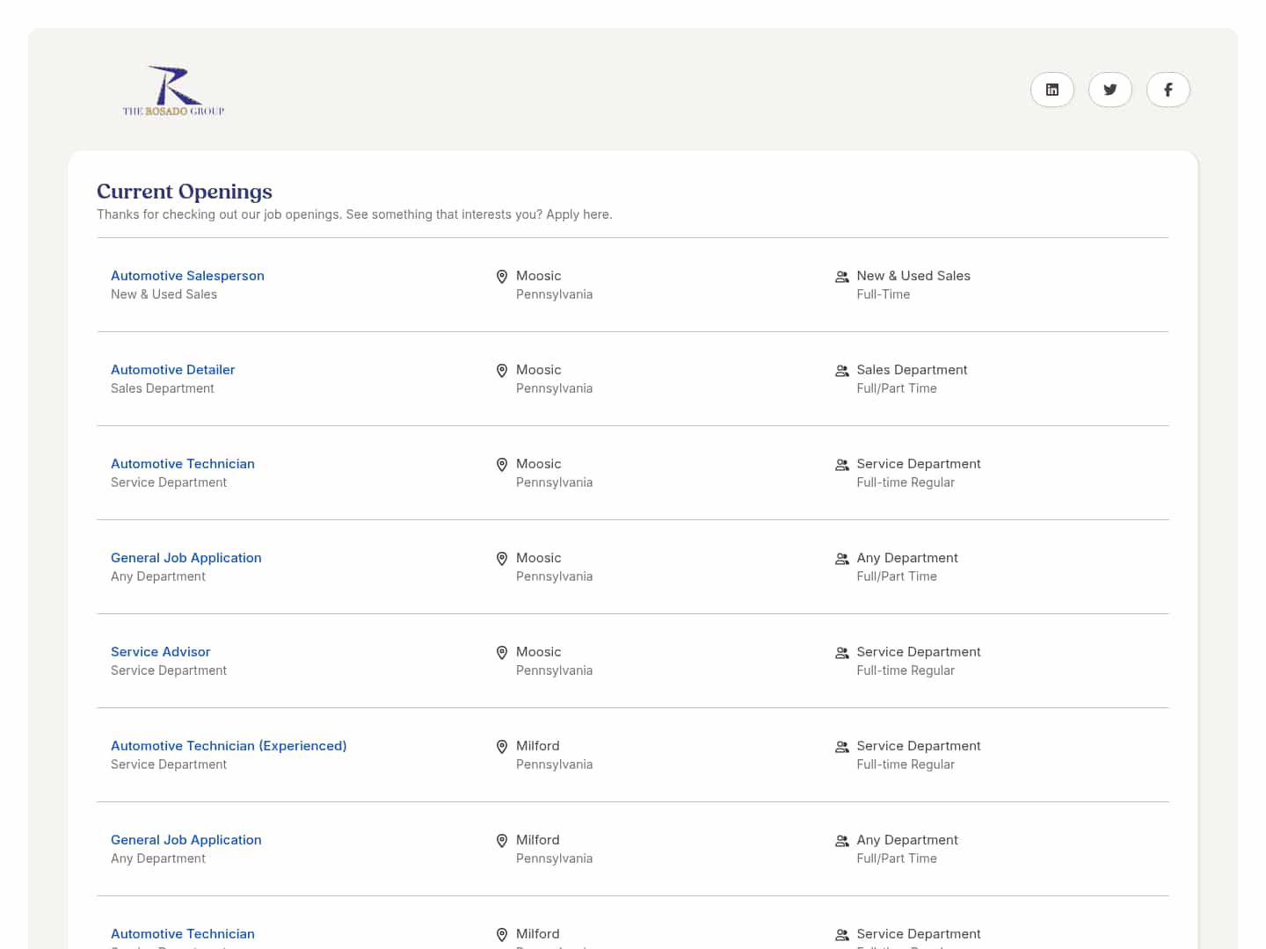Open the Twitter social icon
This screenshot has height=949, width=1266.
click(1110, 90)
